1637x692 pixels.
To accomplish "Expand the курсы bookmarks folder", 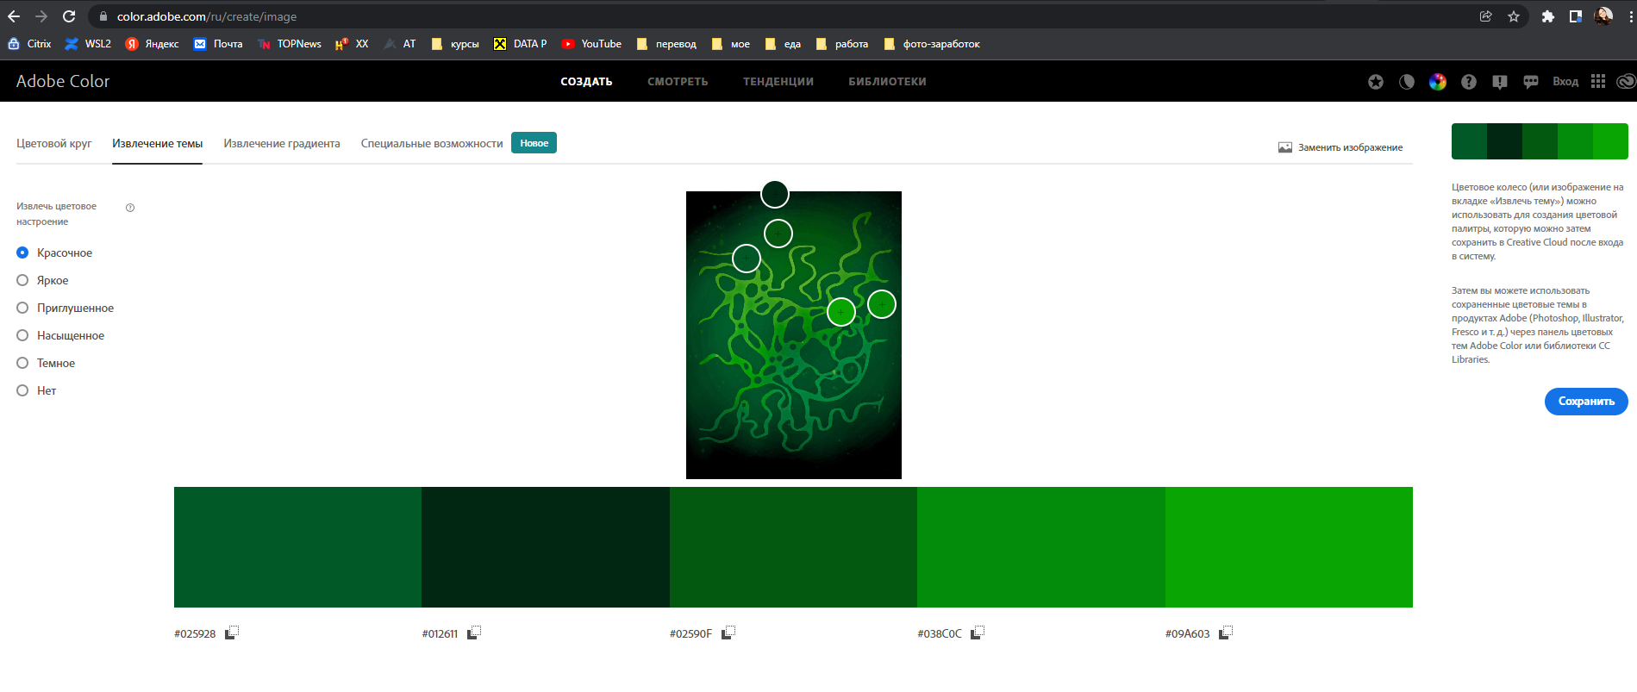I will (x=455, y=44).
